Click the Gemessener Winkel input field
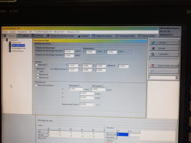The height and width of the screenshot is (143, 191). coord(87,104)
